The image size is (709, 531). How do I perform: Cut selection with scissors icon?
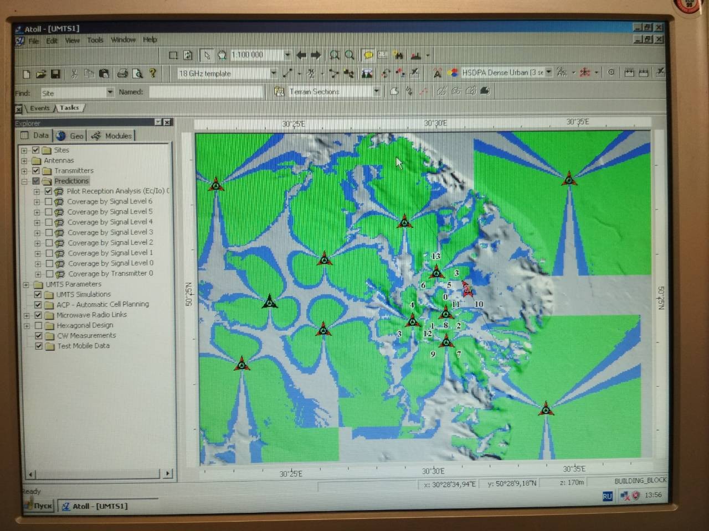(74, 74)
